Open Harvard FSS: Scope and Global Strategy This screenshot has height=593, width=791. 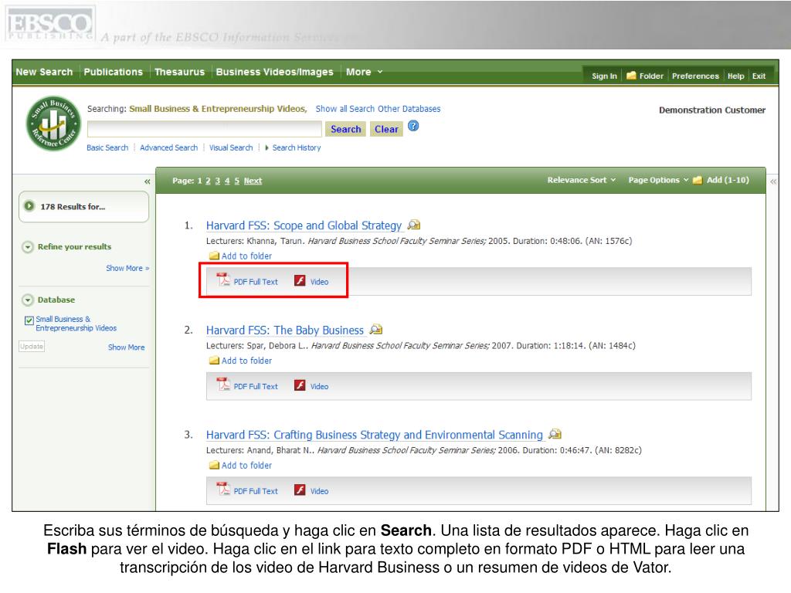point(304,225)
